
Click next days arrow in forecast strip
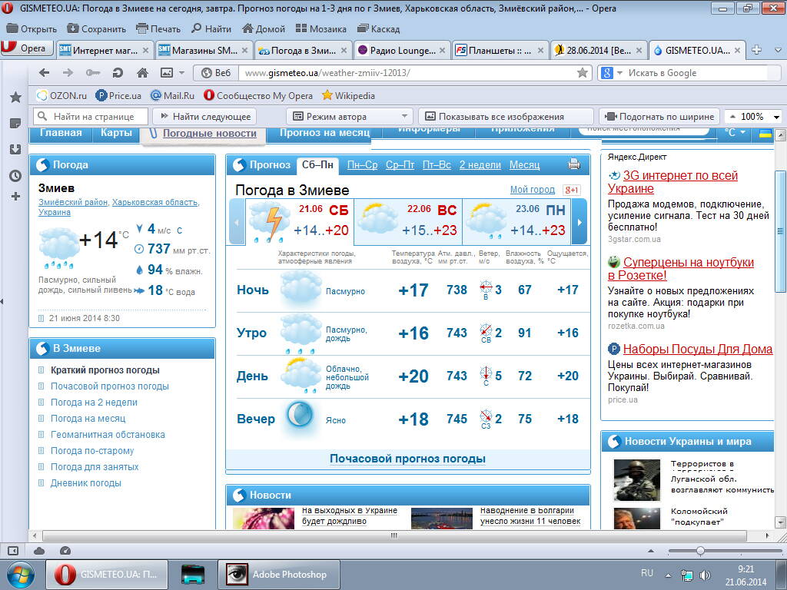pyautogui.click(x=579, y=222)
